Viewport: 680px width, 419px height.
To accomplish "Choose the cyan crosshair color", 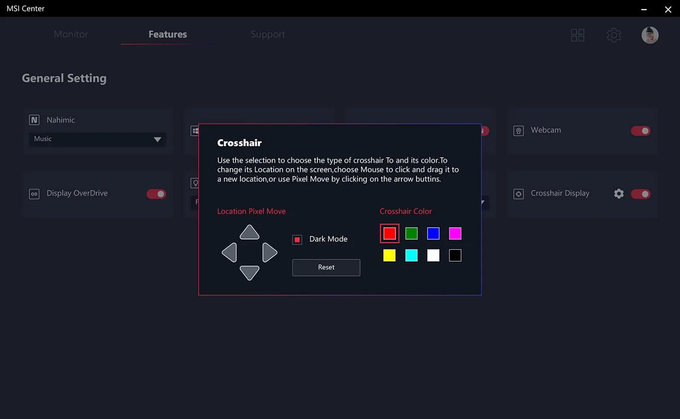I will (x=411, y=255).
